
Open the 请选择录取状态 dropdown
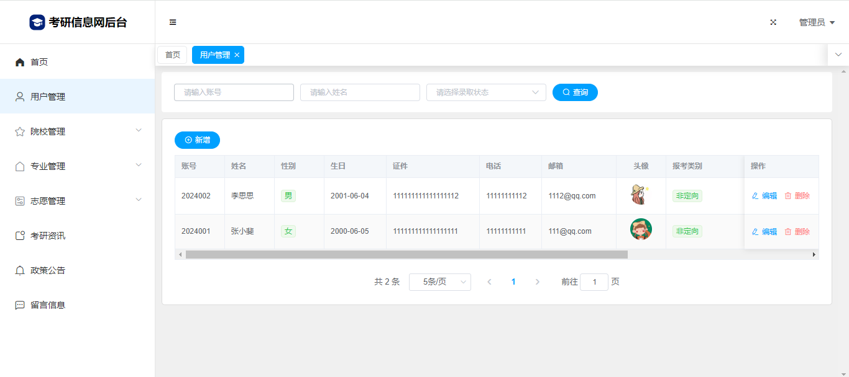click(486, 92)
